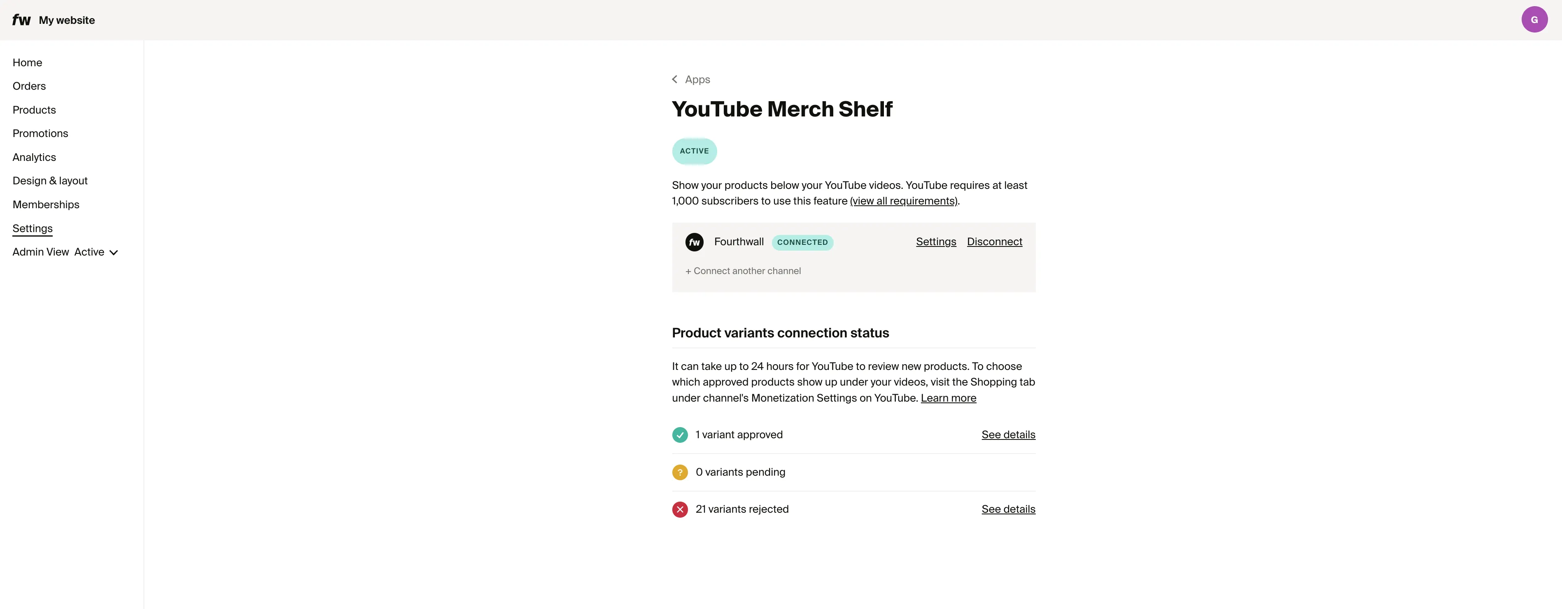Disconnect the Fourthwall channel
The image size is (1562, 609).
(994, 241)
